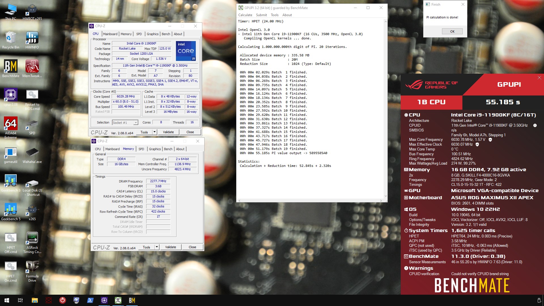Open the Submit menu in GPUPI
Screen dimensions: 544x306
coord(261,15)
